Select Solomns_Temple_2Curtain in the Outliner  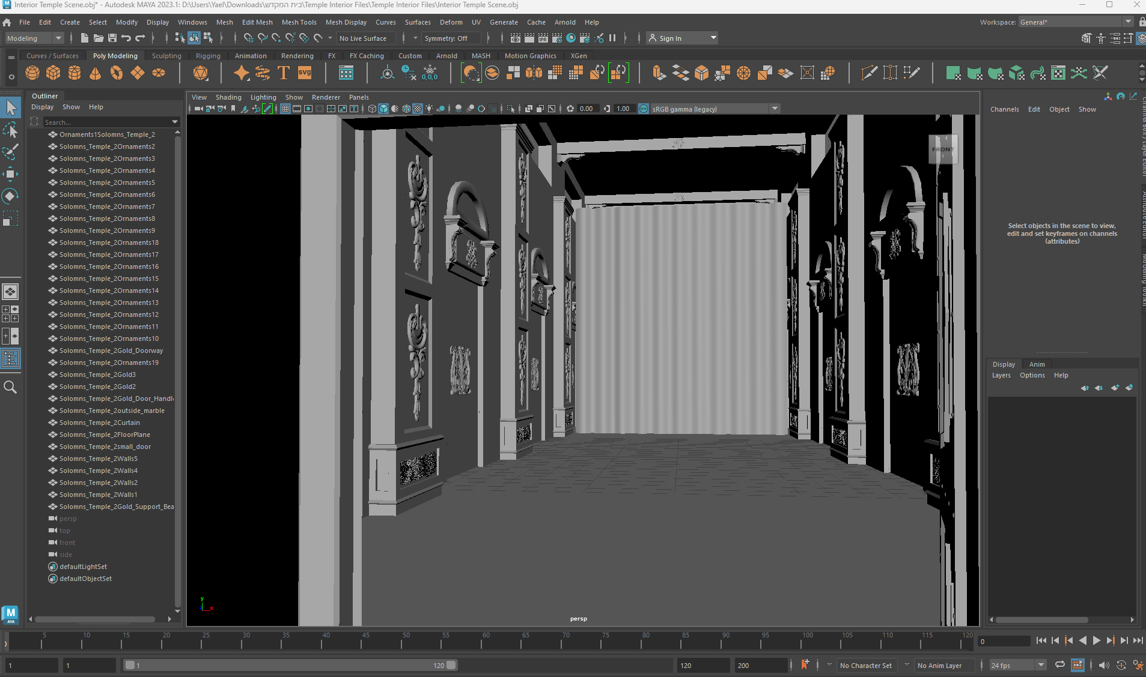pyautogui.click(x=100, y=423)
